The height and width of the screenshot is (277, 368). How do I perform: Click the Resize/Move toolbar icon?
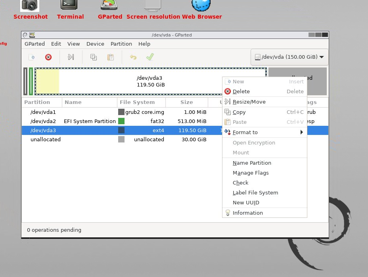[71, 57]
